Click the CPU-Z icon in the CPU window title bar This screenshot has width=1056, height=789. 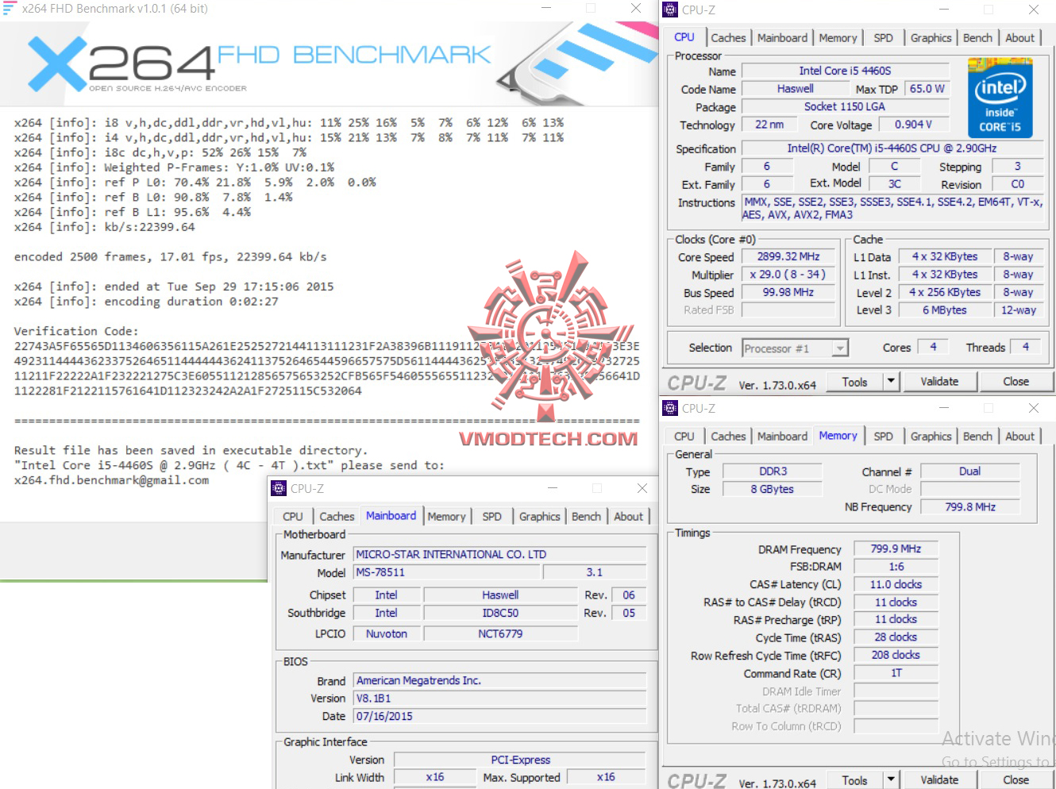(670, 10)
